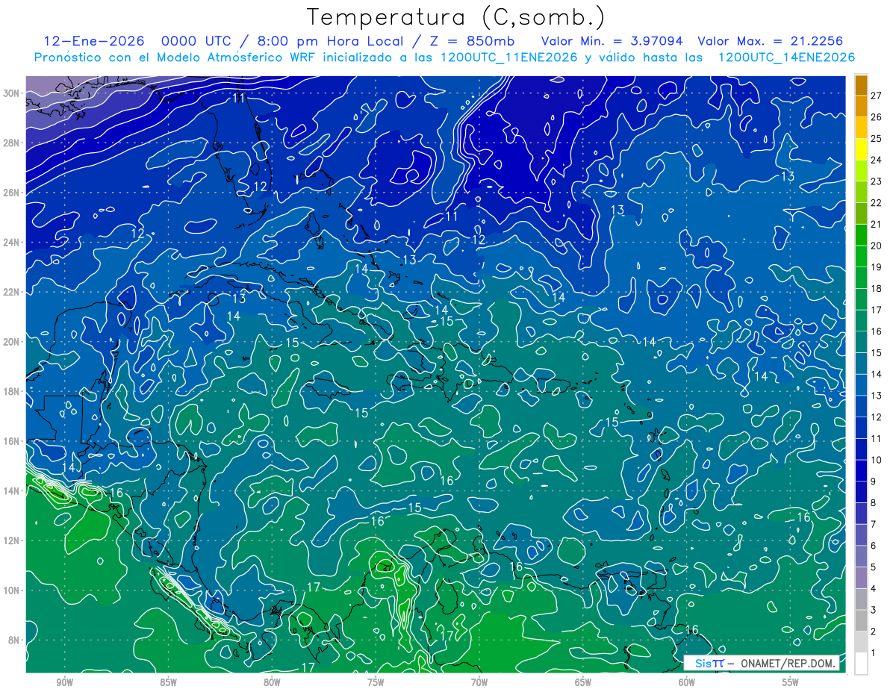
Task: Click the 65W longitude axis label
Action: click(583, 682)
